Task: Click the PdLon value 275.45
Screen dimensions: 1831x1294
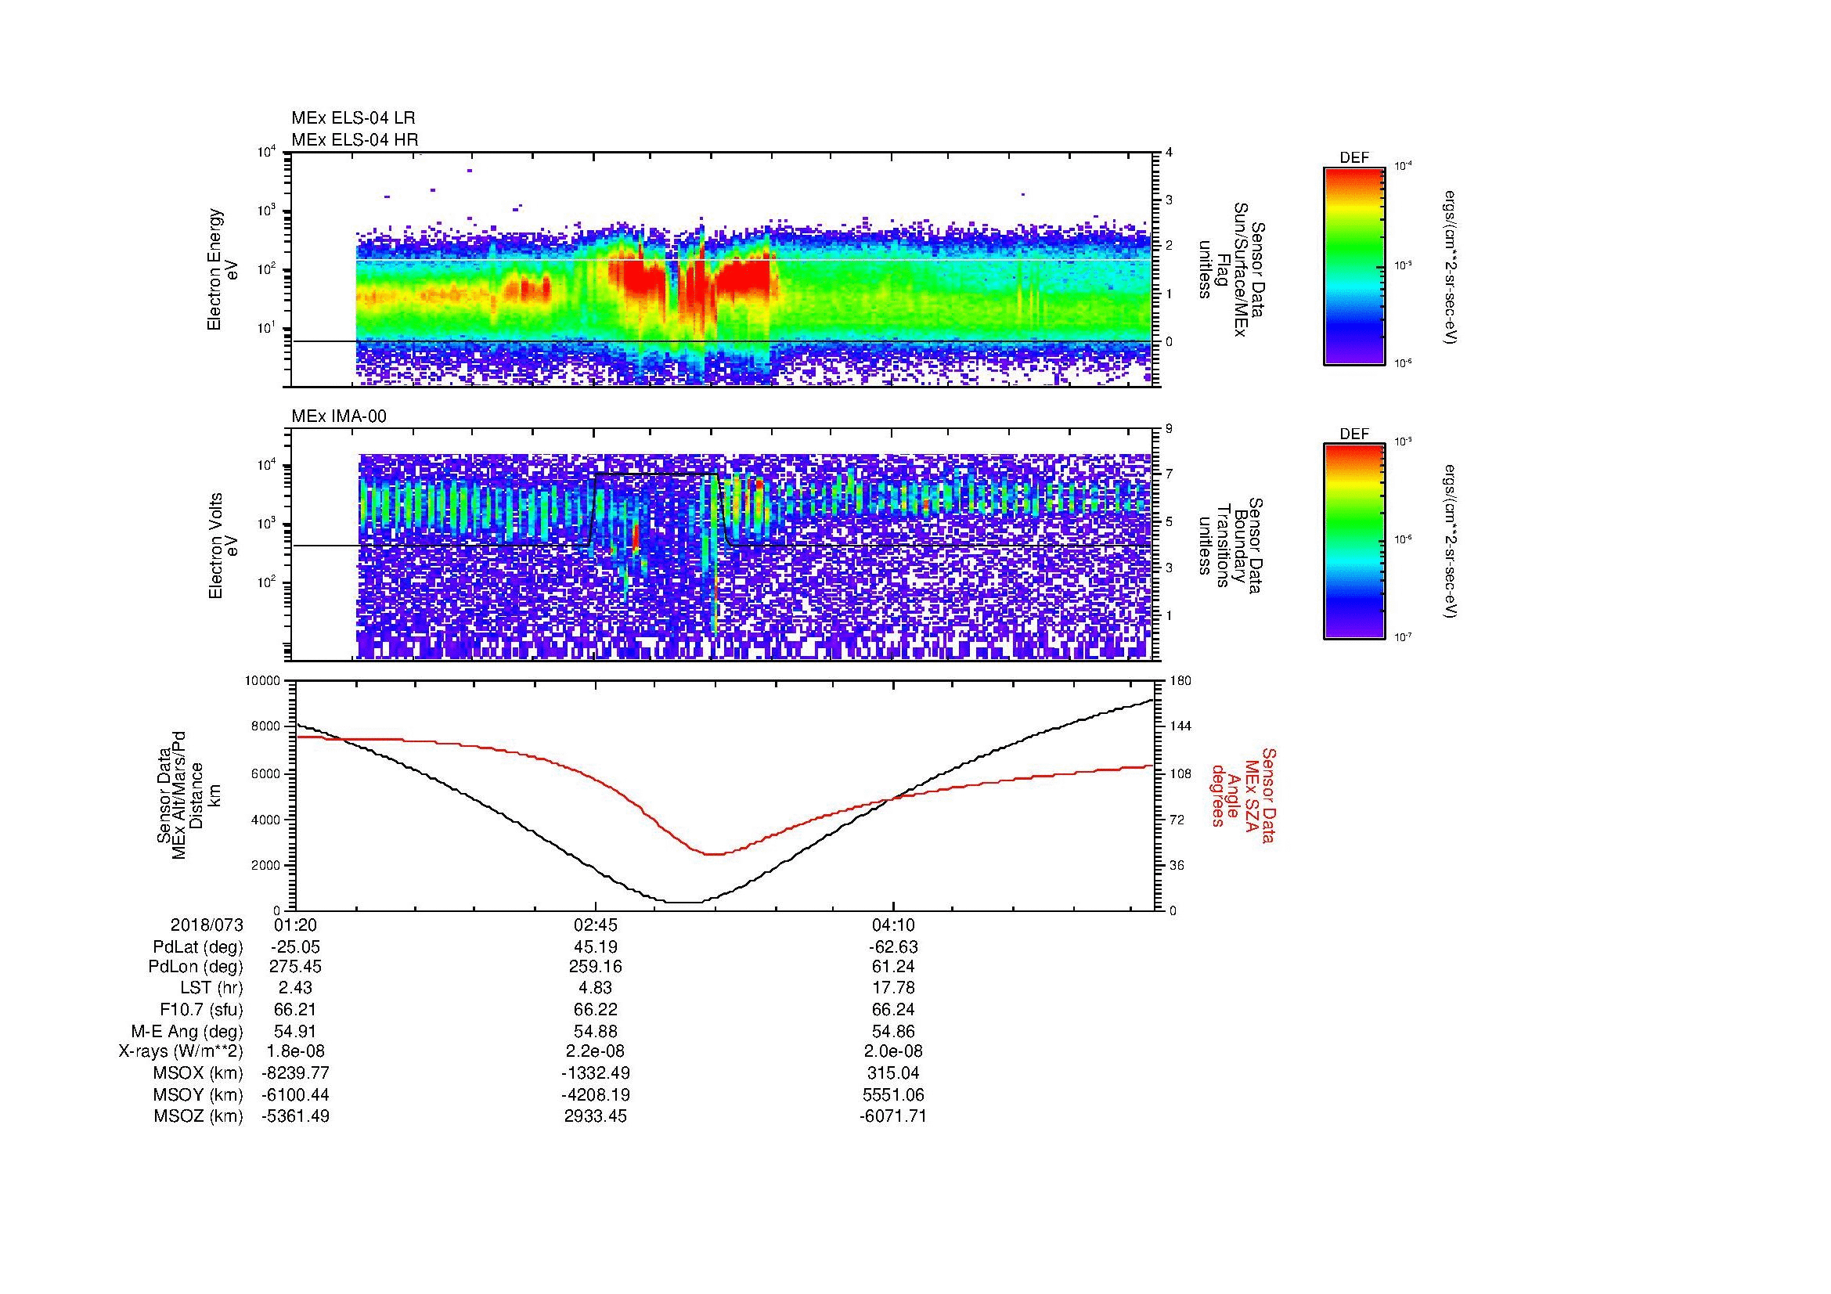Action: (x=296, y=967)
